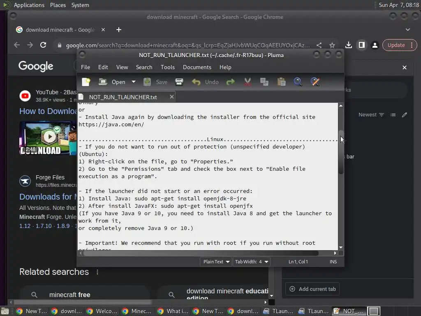Open Chrome profile icon
The image size is (421, 316).
[375, 45]
